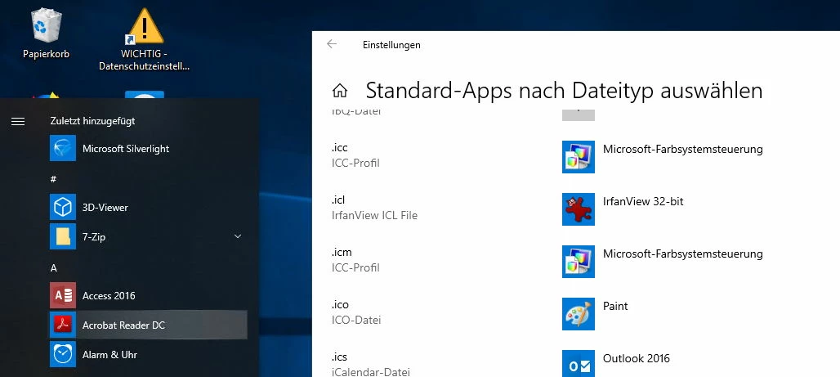This screenshot has height=377, width=840.
Task: Launch Acrobat Reader DC icon
Action: (x=63, y=325)
